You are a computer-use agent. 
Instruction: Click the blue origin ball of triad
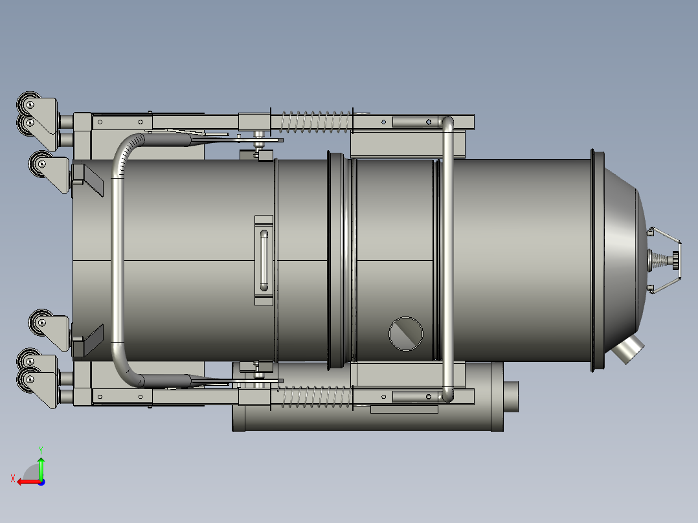[x=41, y=482]
